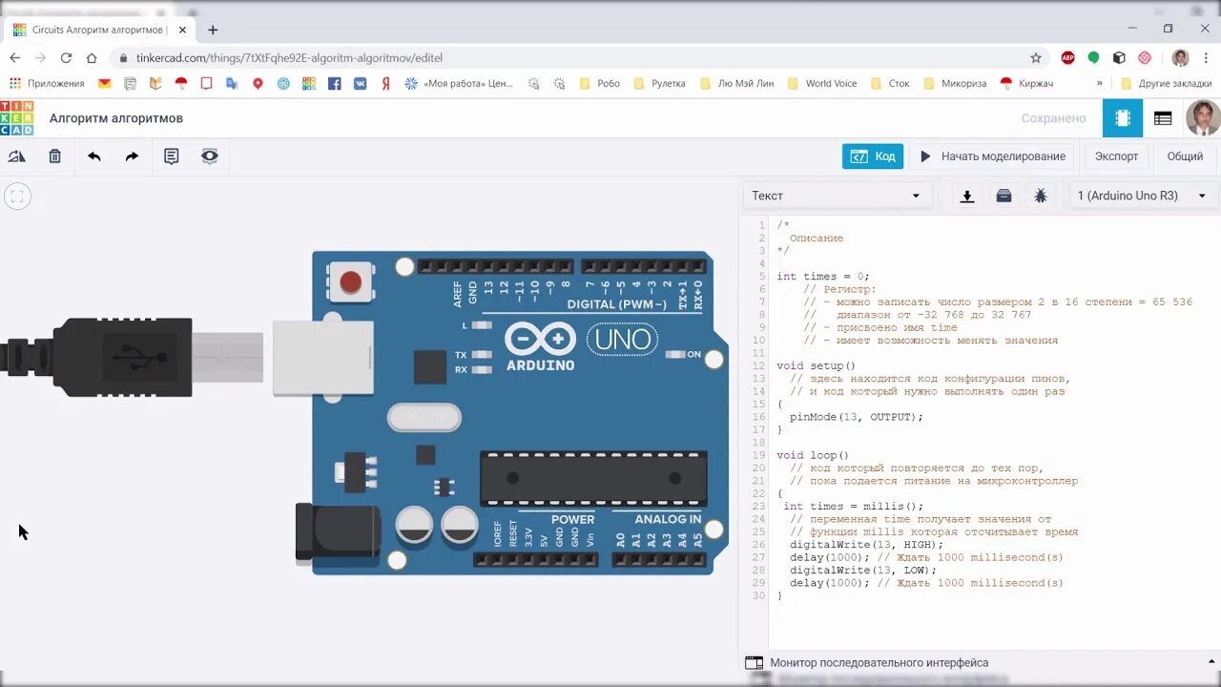Open the Лю Мэй Лин bookmark folder

736,83
